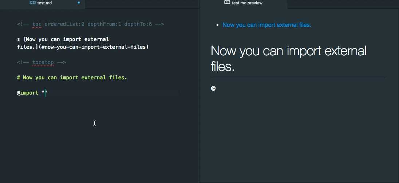Click the underlined 'toc' word in editor
This screenshot has width=399, height=183.
point(37,24)
